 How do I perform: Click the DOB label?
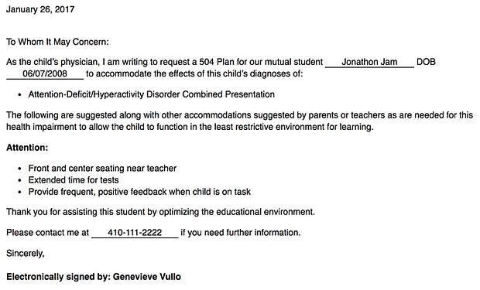point(426,62)
